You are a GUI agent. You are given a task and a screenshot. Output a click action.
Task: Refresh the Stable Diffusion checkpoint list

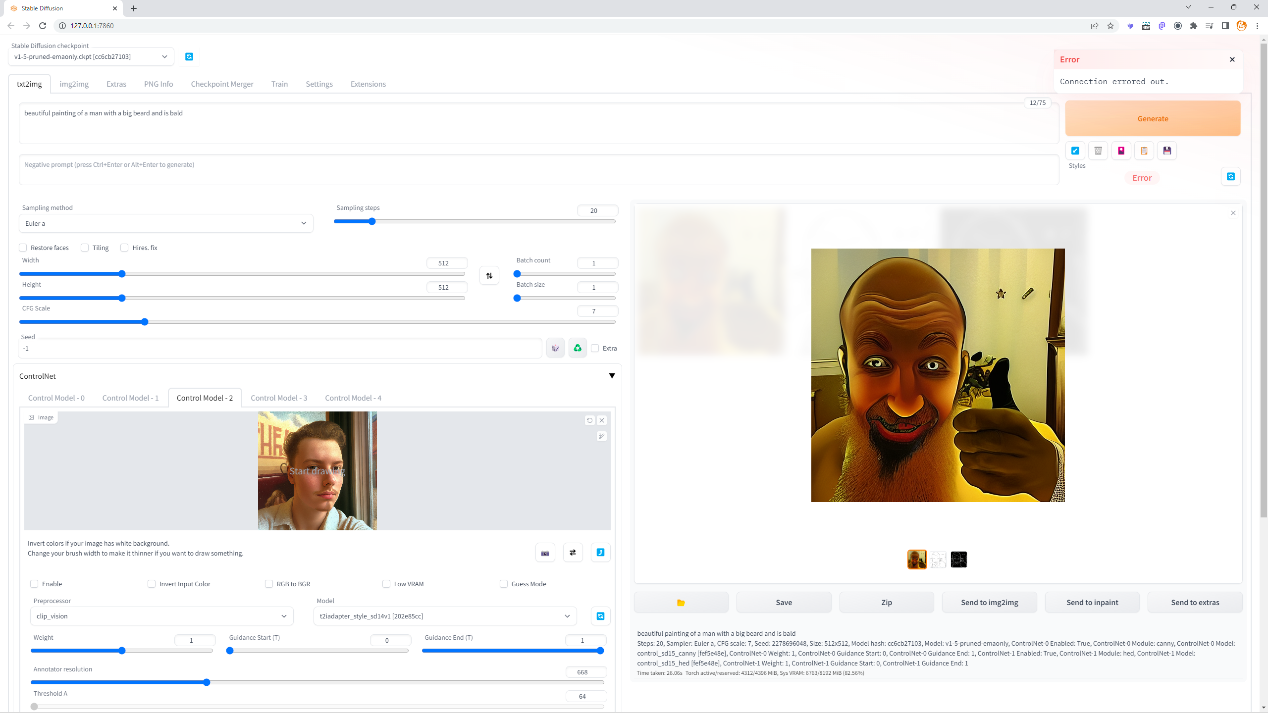189,56
